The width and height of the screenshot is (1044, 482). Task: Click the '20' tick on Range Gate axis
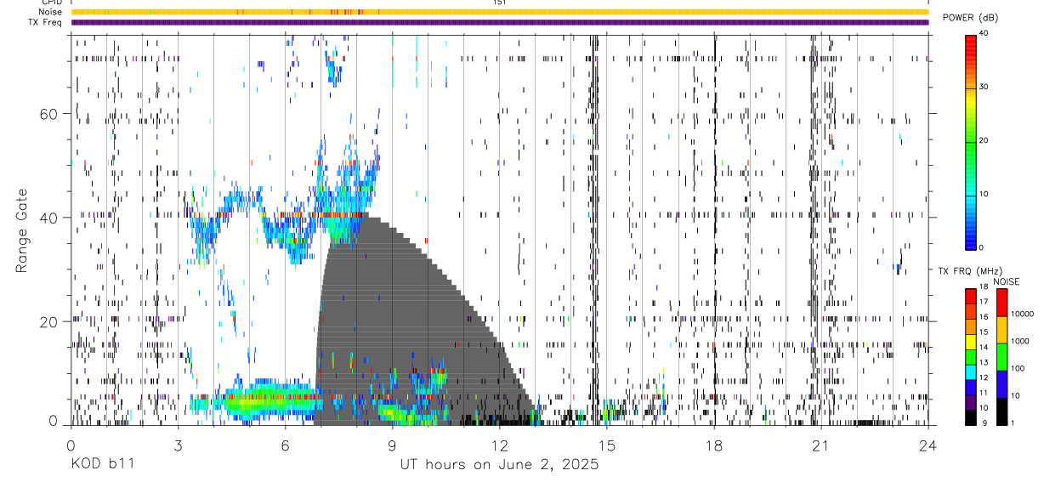pyautogui.click(x=48, y=321)
